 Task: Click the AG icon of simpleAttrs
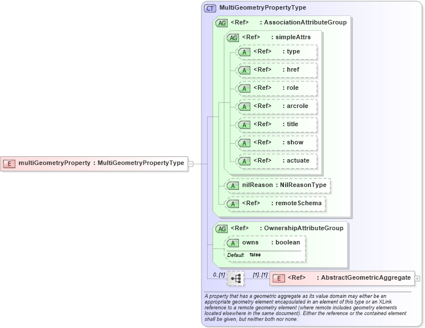tap(233, 38)
